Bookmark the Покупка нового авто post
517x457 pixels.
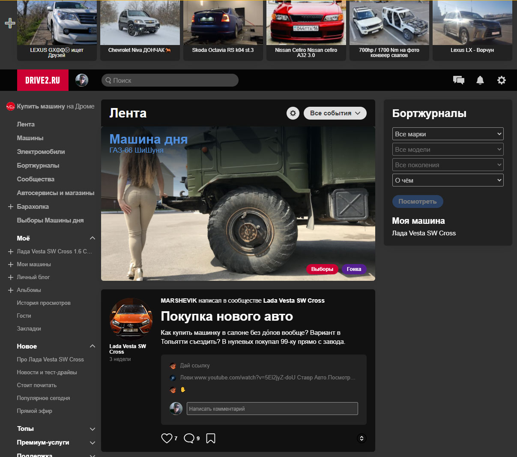click(210, 438)
